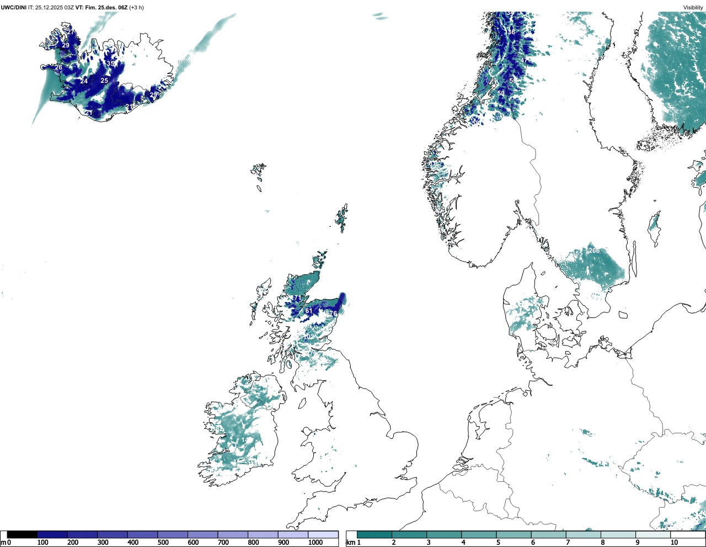This screenshot has height=547, width=706.
Task: Select the 'VT: Fim. 25.des. 06Z' text
Action: point(101,8)
